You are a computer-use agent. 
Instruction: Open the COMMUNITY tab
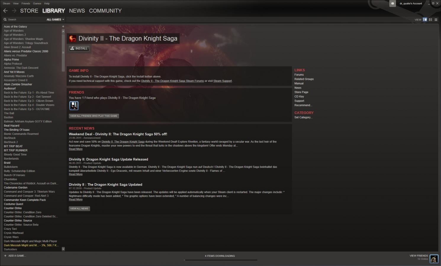105,11
